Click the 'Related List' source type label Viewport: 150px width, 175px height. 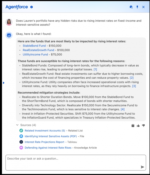pos(75,131)
